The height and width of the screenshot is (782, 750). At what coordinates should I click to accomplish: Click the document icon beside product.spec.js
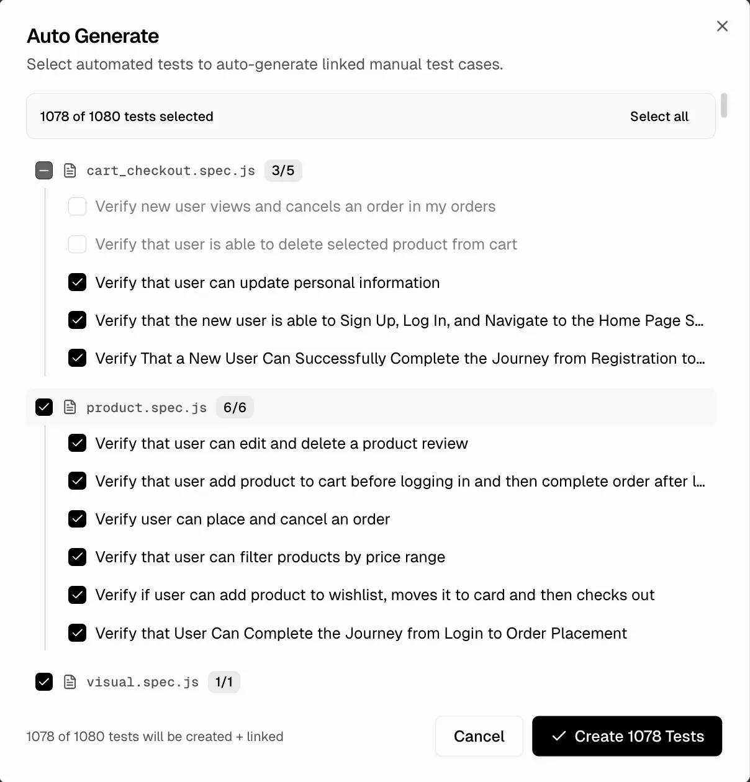coord(70,407)
